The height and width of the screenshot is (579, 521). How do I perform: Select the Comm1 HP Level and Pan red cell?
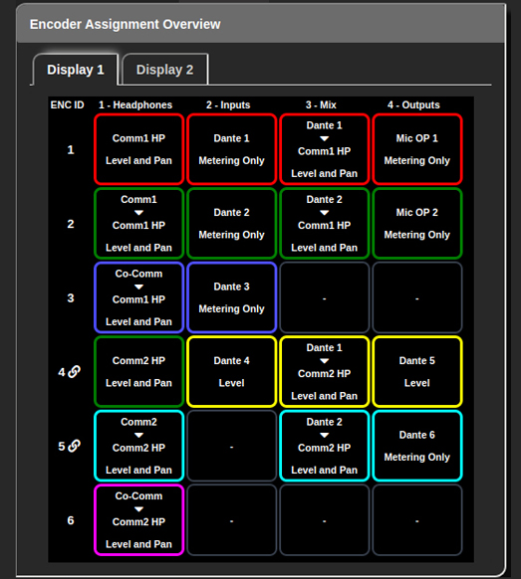pos(138,149)
